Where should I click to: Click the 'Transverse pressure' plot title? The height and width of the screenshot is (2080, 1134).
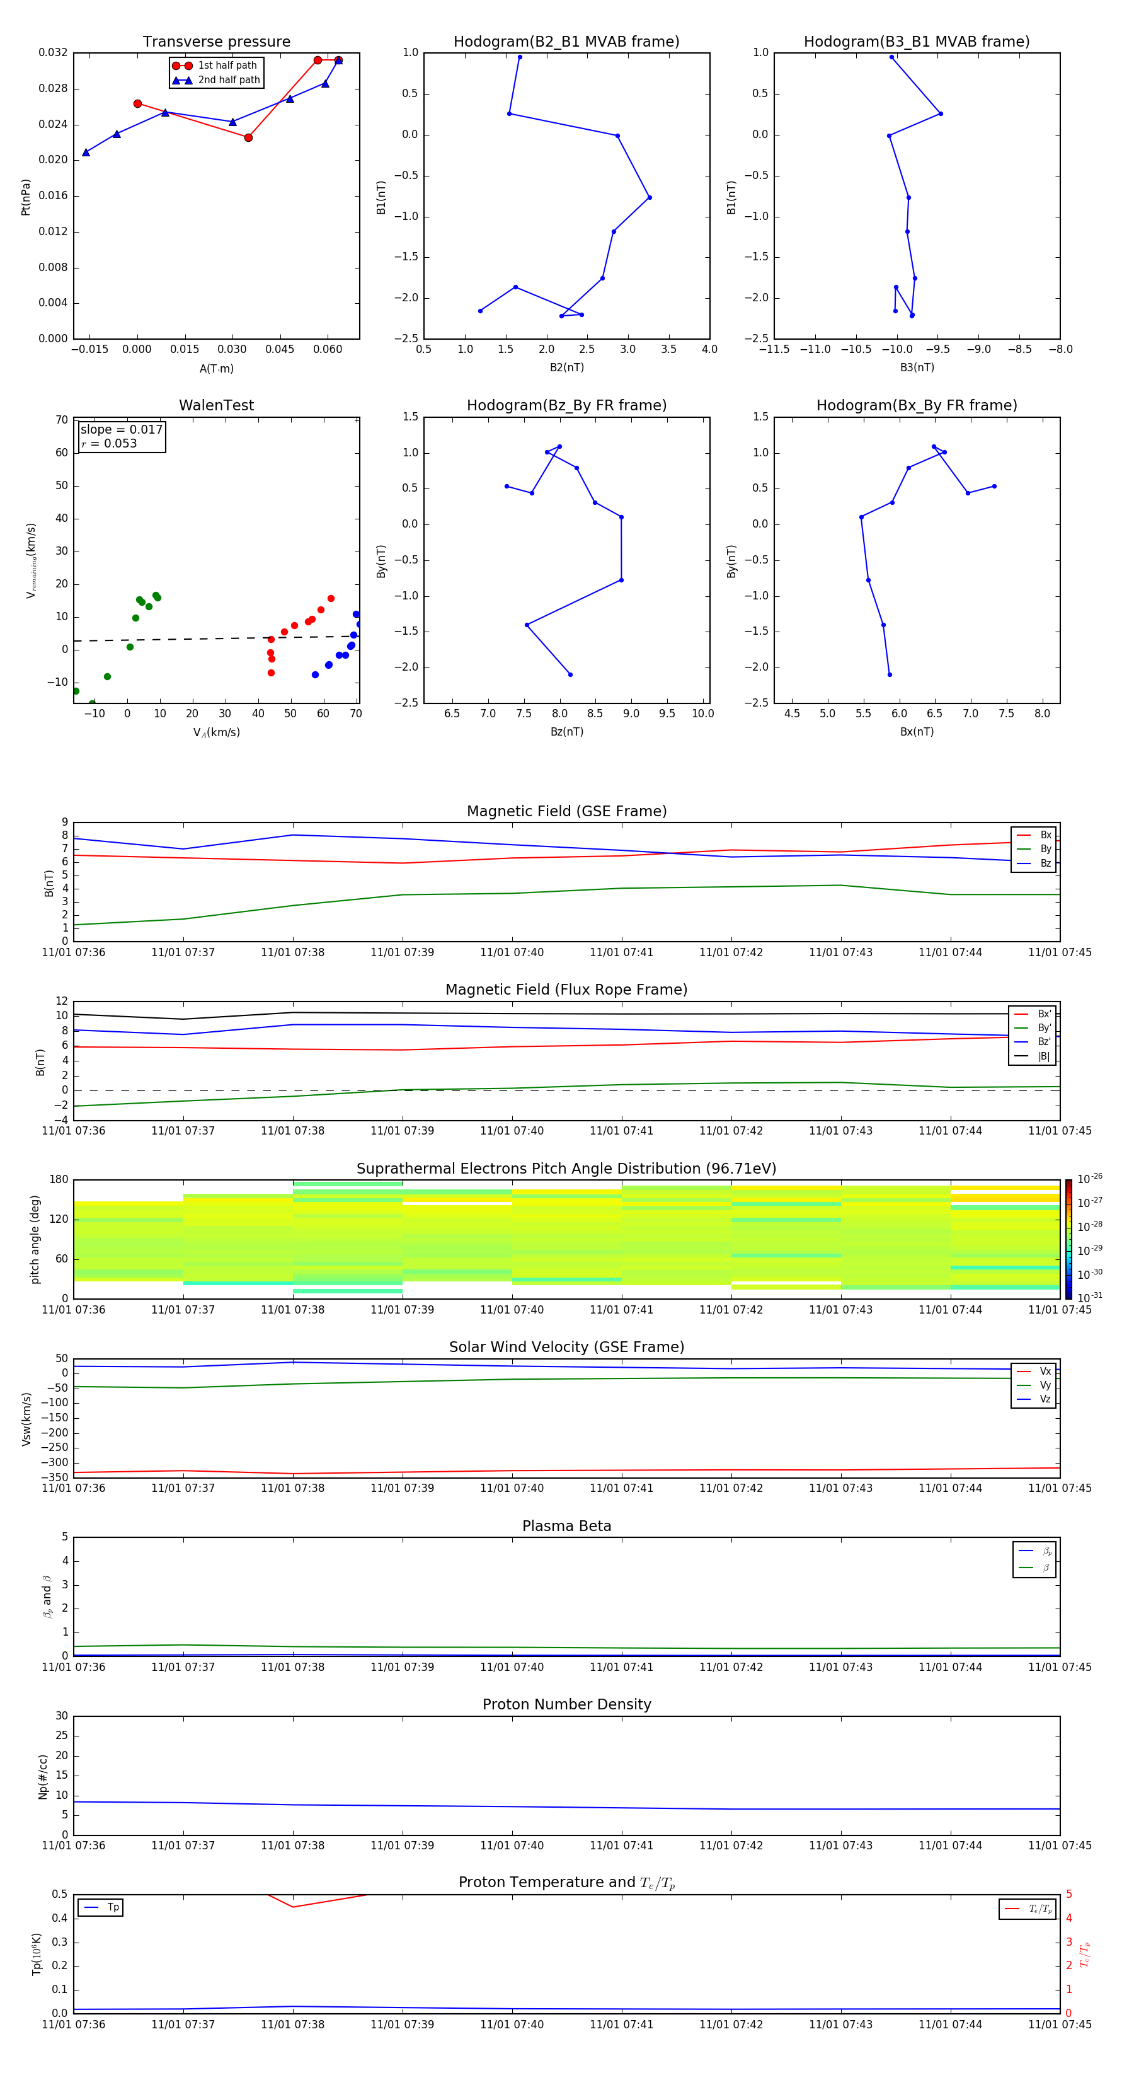coord(216,42)
